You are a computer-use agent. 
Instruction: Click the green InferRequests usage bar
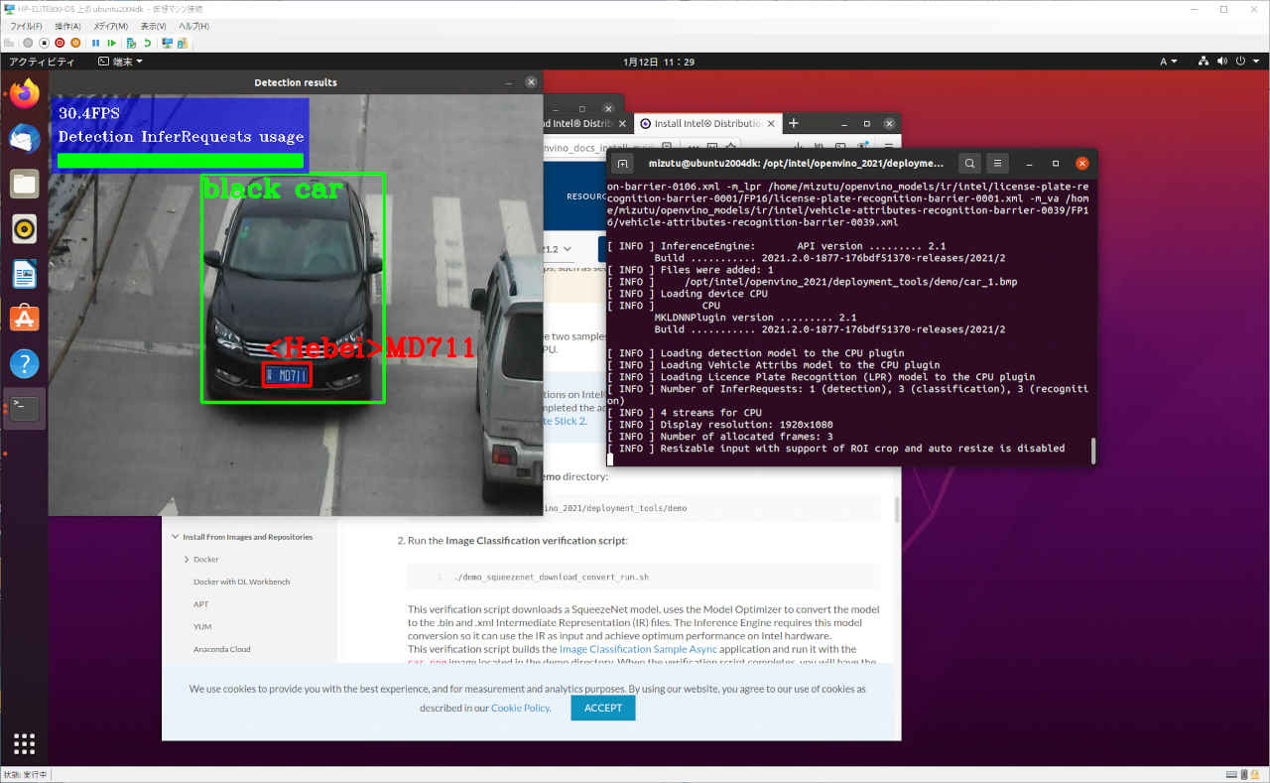click(x=181, y=161)
